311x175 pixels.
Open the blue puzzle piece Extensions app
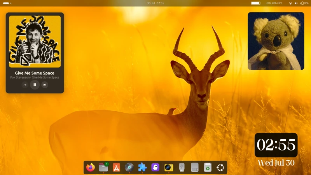pyautogui.click(x=142, y=168)
